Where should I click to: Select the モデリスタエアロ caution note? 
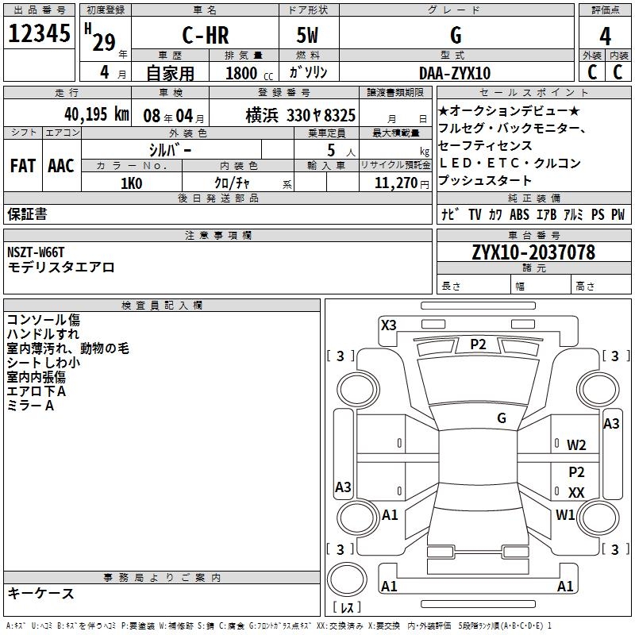[x=61, y=267]
